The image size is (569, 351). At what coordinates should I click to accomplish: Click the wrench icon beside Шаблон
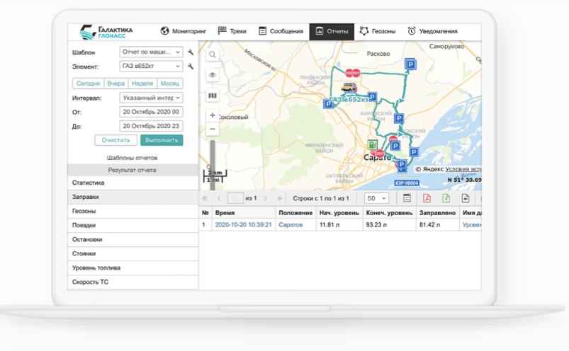191,52
